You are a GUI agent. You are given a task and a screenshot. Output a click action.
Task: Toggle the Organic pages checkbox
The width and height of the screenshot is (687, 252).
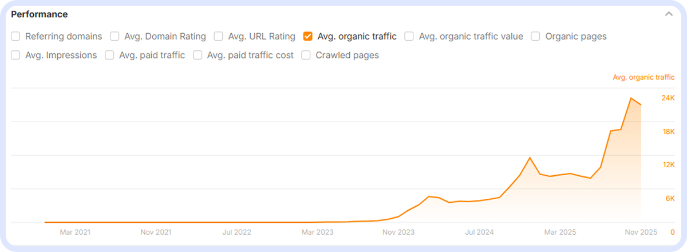[535, 37]
